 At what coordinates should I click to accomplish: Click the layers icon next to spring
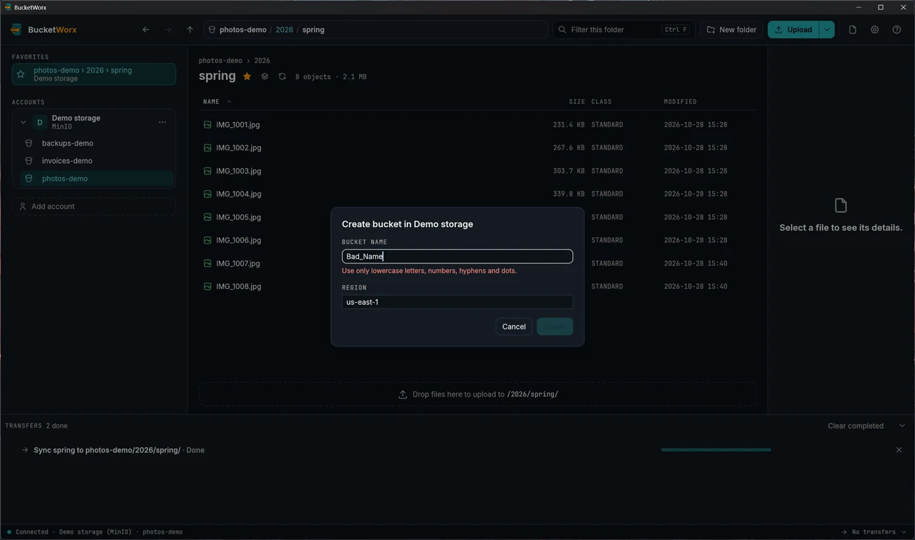(265, 76)
